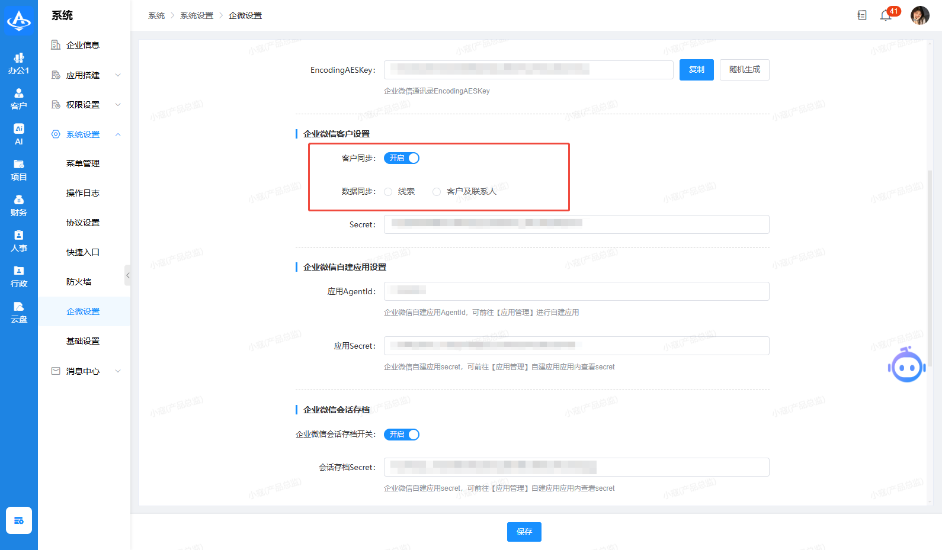Open the 财务 module

tap(19, 206)
